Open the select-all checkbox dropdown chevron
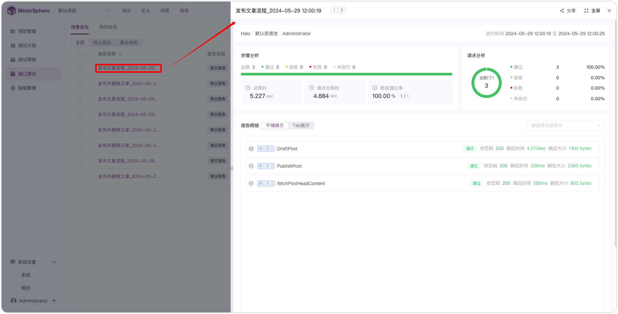The width and height of the screenshot is (618, 314). [85, 54]
